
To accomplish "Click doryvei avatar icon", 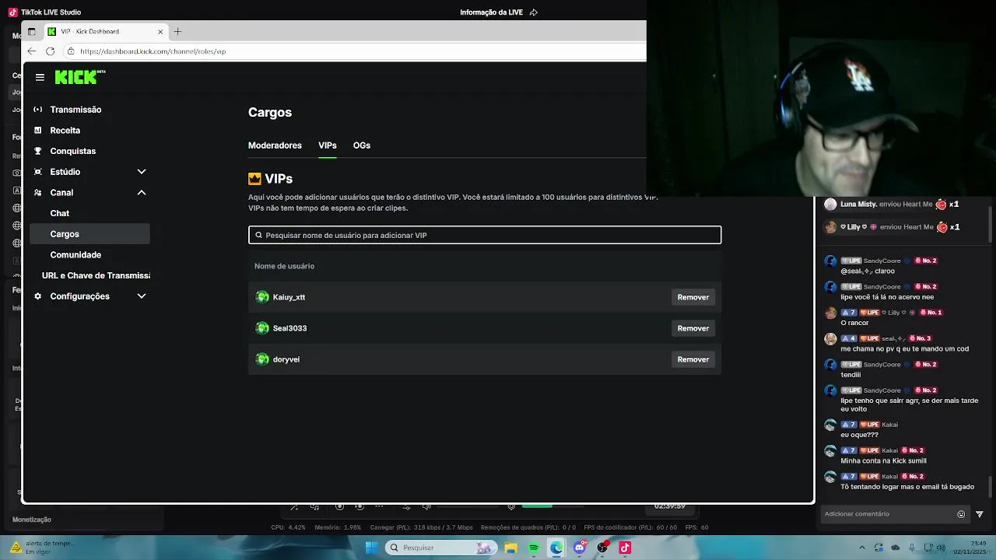I will coord(262,359).
